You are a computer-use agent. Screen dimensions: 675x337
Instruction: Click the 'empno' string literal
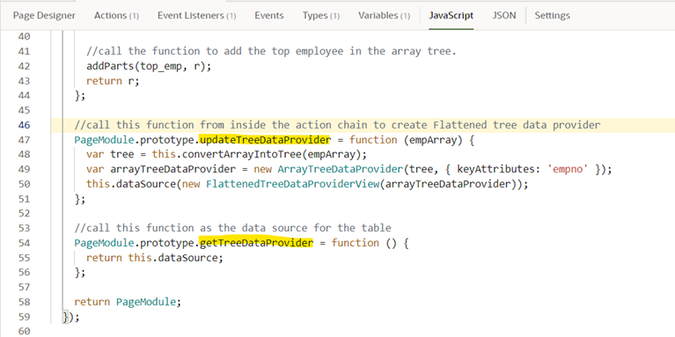click(568, 169)
